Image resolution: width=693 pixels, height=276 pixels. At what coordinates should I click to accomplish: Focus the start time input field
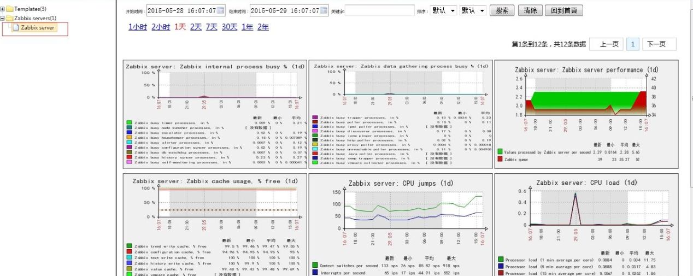(186, 10)
